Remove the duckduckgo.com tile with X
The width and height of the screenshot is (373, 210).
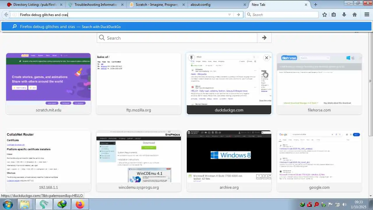pos(266,58)
